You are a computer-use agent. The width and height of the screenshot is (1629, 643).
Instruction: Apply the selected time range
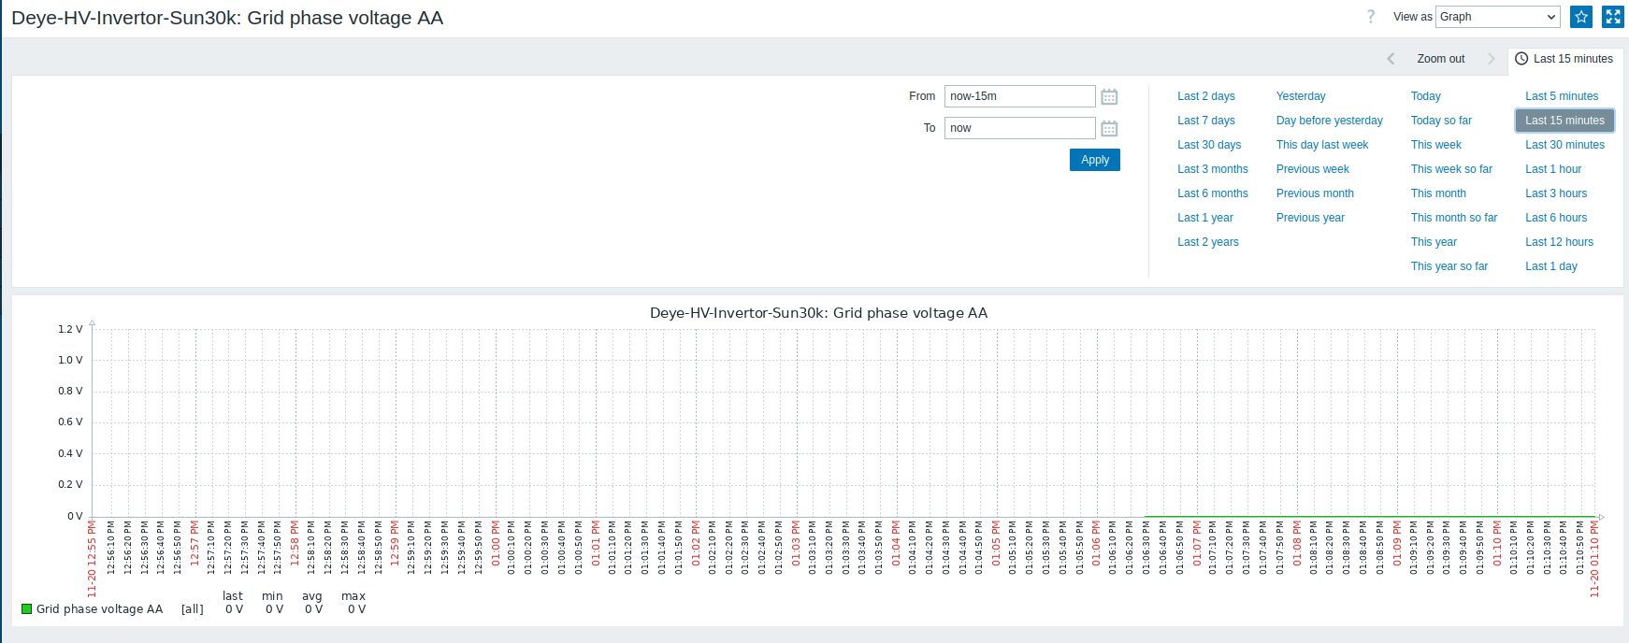(x=1094, y=160)
